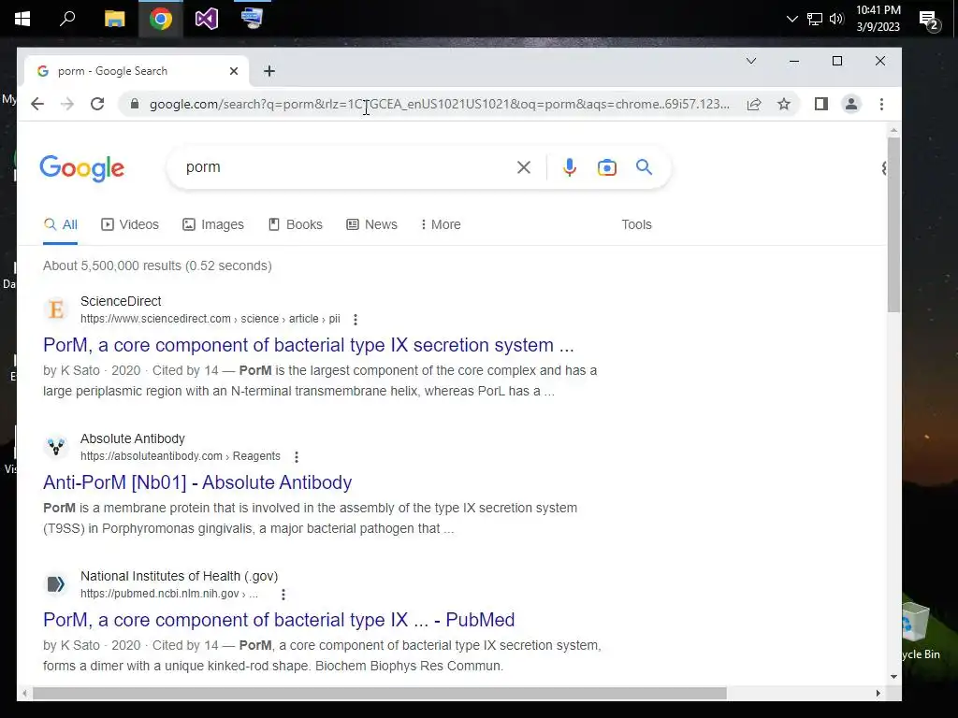Open the notification center with badge 2
The width and height of the screenshot is (958, 718).
(929, 21)
